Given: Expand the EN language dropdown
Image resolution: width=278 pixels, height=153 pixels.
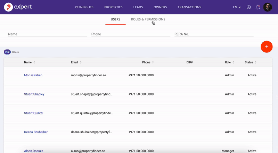Looking at the screenshot, I should [237, 7].
